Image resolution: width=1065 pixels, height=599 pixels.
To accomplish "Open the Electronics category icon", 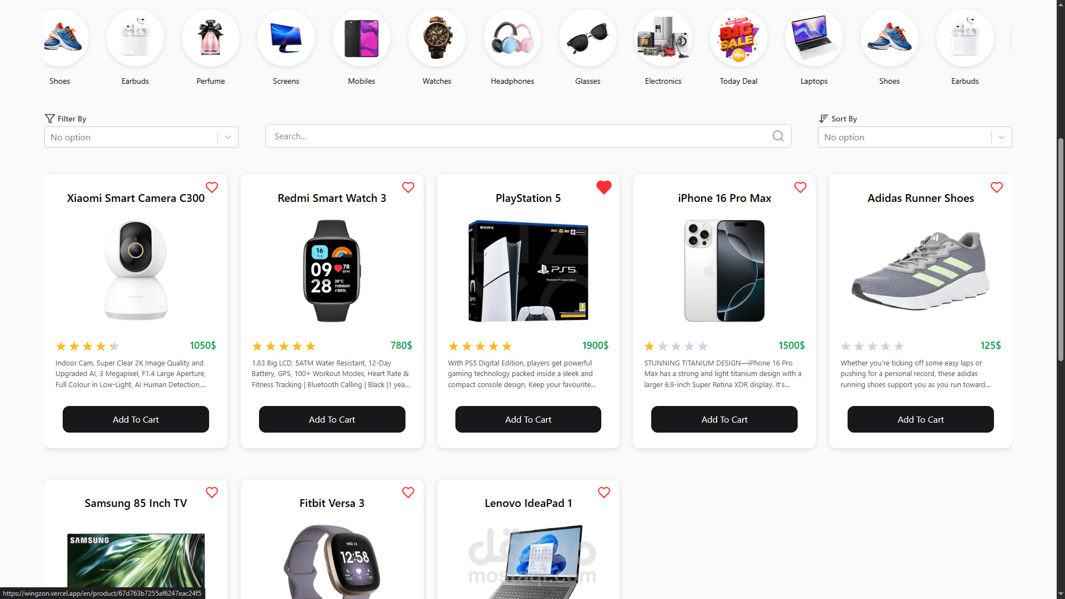I will [663, 38].
